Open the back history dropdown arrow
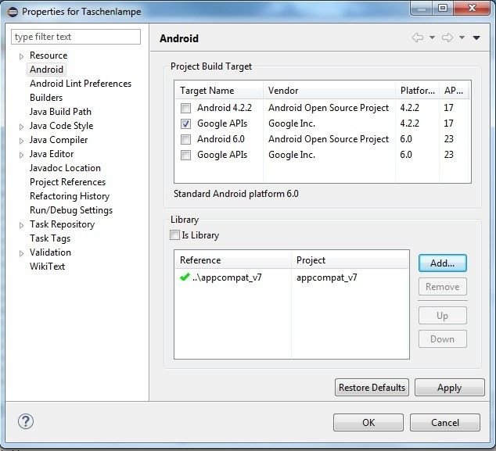Viewport: 496px width, 451px height. (x=432, y=38)
